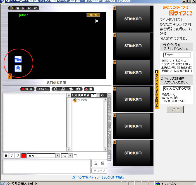Toggle underline with the U button

click(x=18, y=156)
